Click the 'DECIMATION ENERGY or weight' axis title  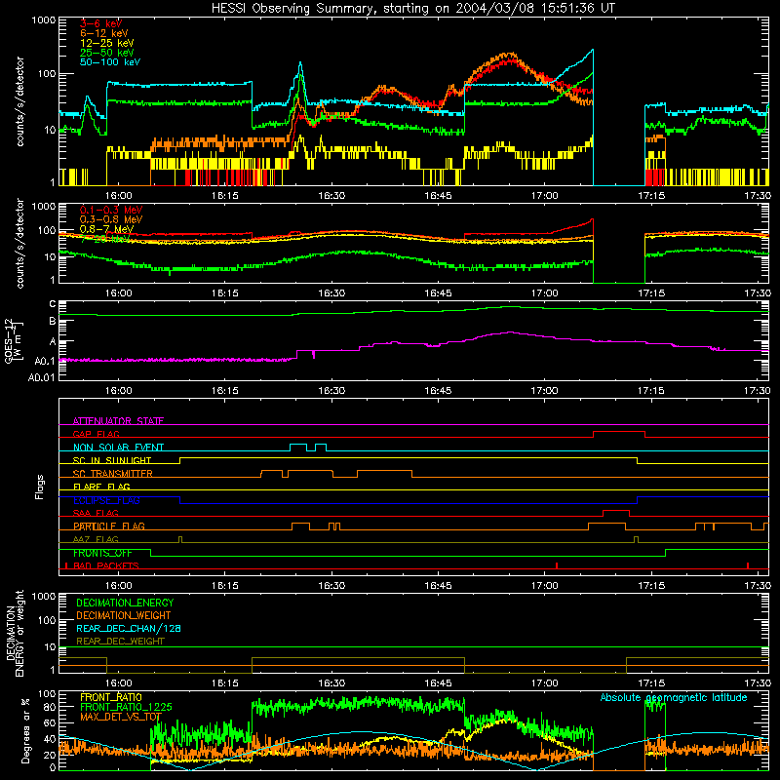[x=15, y=633]
